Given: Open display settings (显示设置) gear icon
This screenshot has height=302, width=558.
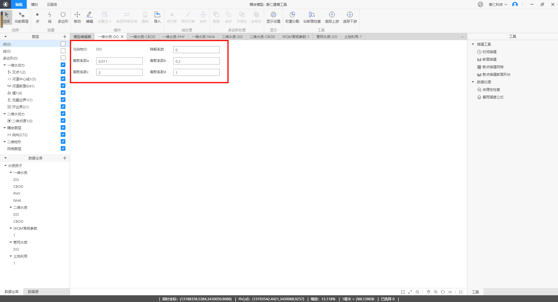Looking at the screenshot, I should coord(273,17).
